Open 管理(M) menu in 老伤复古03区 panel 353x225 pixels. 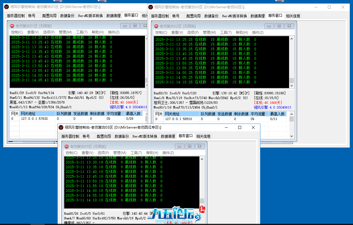click(120, 153)
